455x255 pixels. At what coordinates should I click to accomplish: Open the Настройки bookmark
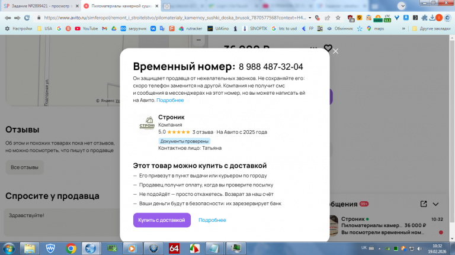18,28
